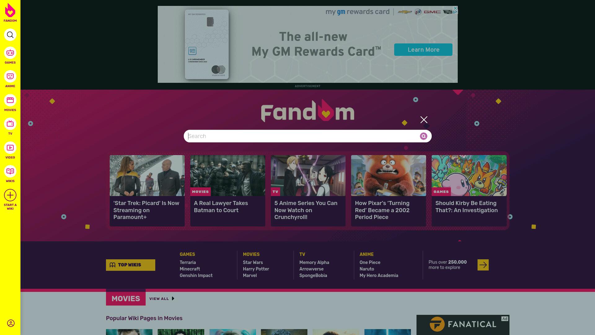The width and height of the screenshot is (595, 335).
Task: Open the Star Trek: Picard article card
Action: (147, 191)
